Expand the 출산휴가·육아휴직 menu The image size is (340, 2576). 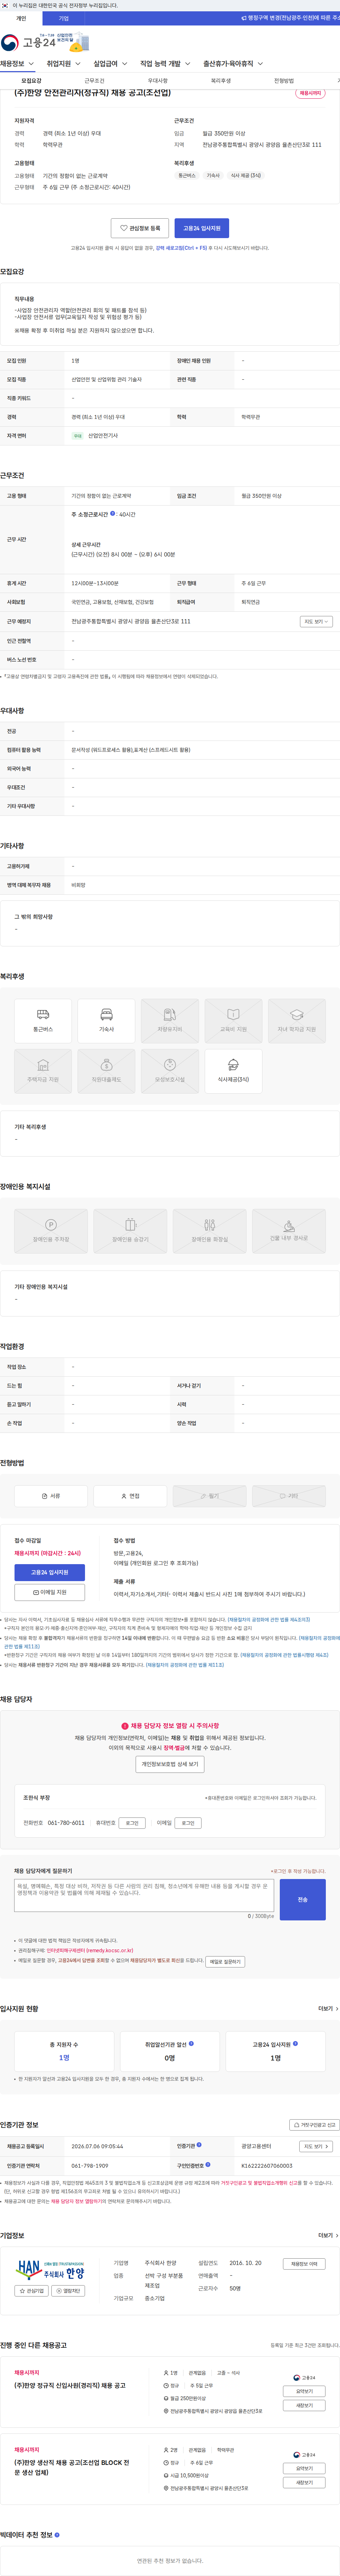click(233, 64)
